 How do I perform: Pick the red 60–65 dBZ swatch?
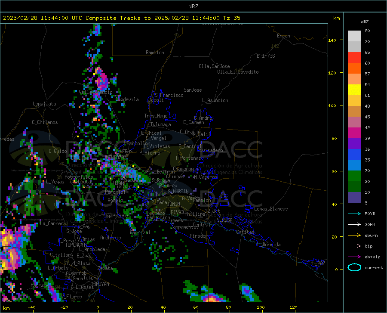354,58
